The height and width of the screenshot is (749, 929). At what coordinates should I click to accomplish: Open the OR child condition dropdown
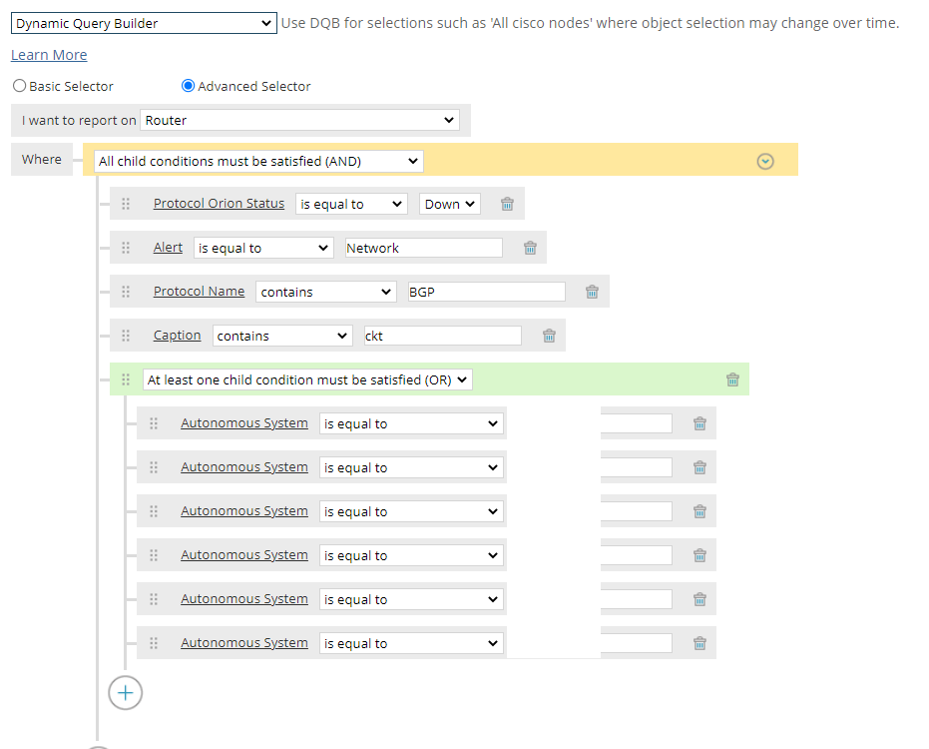click(307, 379)
